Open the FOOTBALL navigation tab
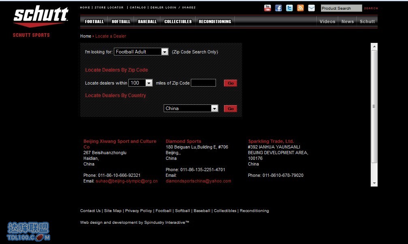 click(94, 21)
